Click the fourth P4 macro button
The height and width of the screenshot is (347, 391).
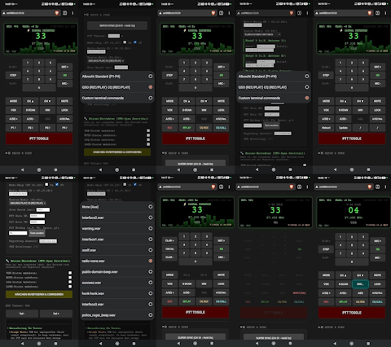coord(64,128)
